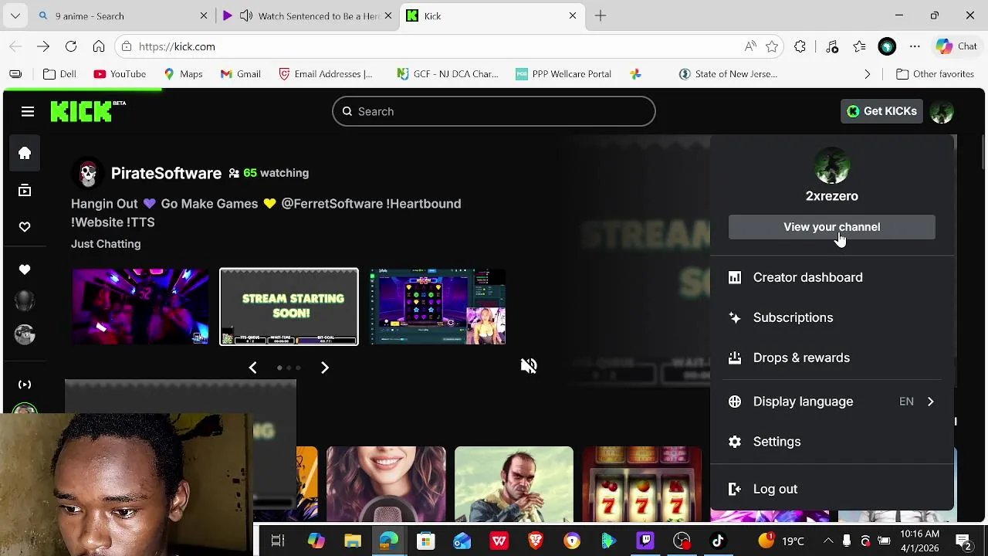Viewport: 988px width, 556px height.
Task: Open PPP Wellcare Portal bookmark
Action: point(563,74)
